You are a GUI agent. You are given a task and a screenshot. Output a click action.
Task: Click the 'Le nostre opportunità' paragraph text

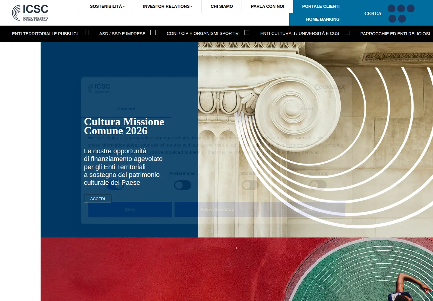(123, 167)
